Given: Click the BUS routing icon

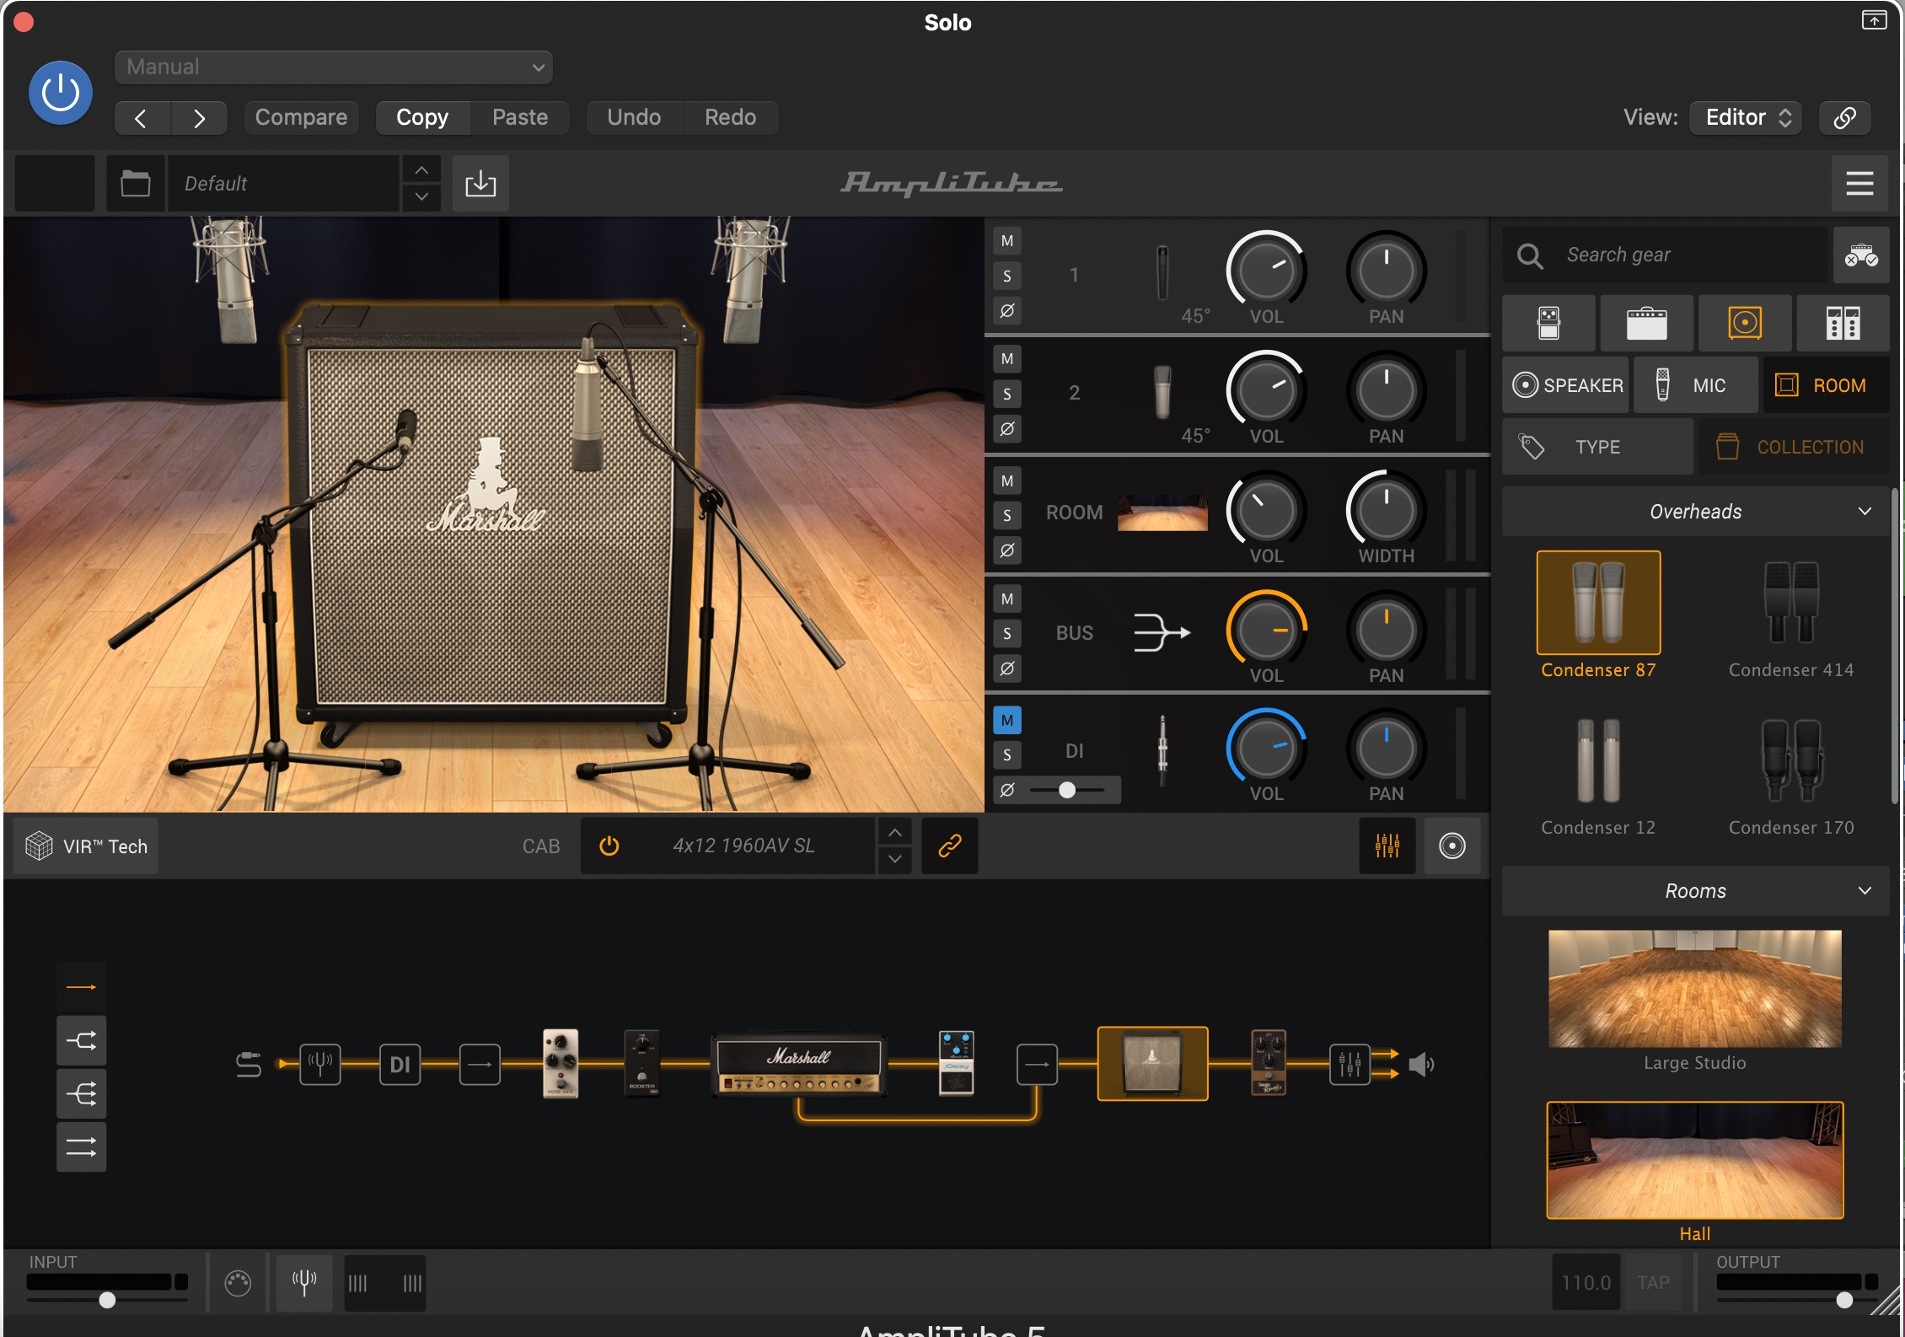Looking at the screenshot, I should [x=1162, y=632].
